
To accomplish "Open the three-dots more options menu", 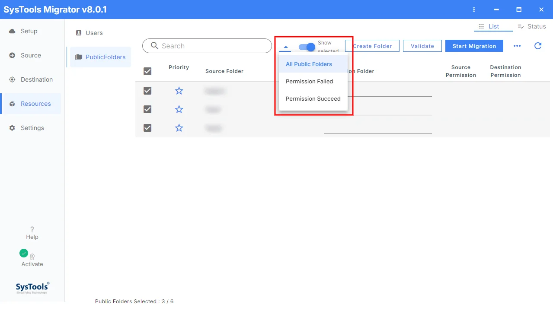I will (x=517, y=46).
